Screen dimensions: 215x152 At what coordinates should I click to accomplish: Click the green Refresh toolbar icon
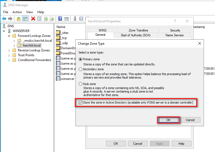(x=46, y=19)
